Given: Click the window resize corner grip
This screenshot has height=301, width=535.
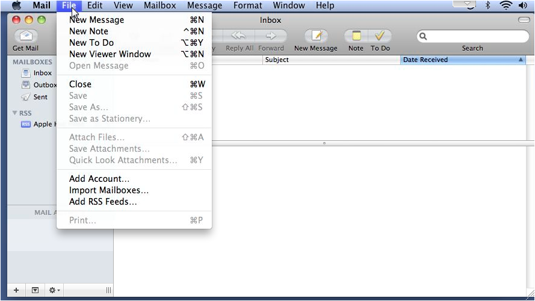Looking at the screenshot, I should [530, 293].
